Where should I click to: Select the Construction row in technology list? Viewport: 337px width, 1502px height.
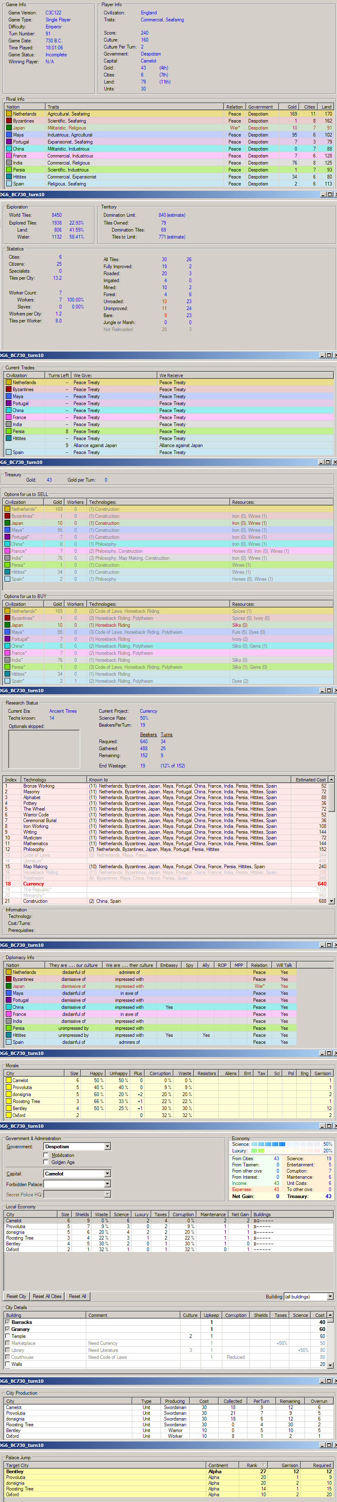coord(166,902)
